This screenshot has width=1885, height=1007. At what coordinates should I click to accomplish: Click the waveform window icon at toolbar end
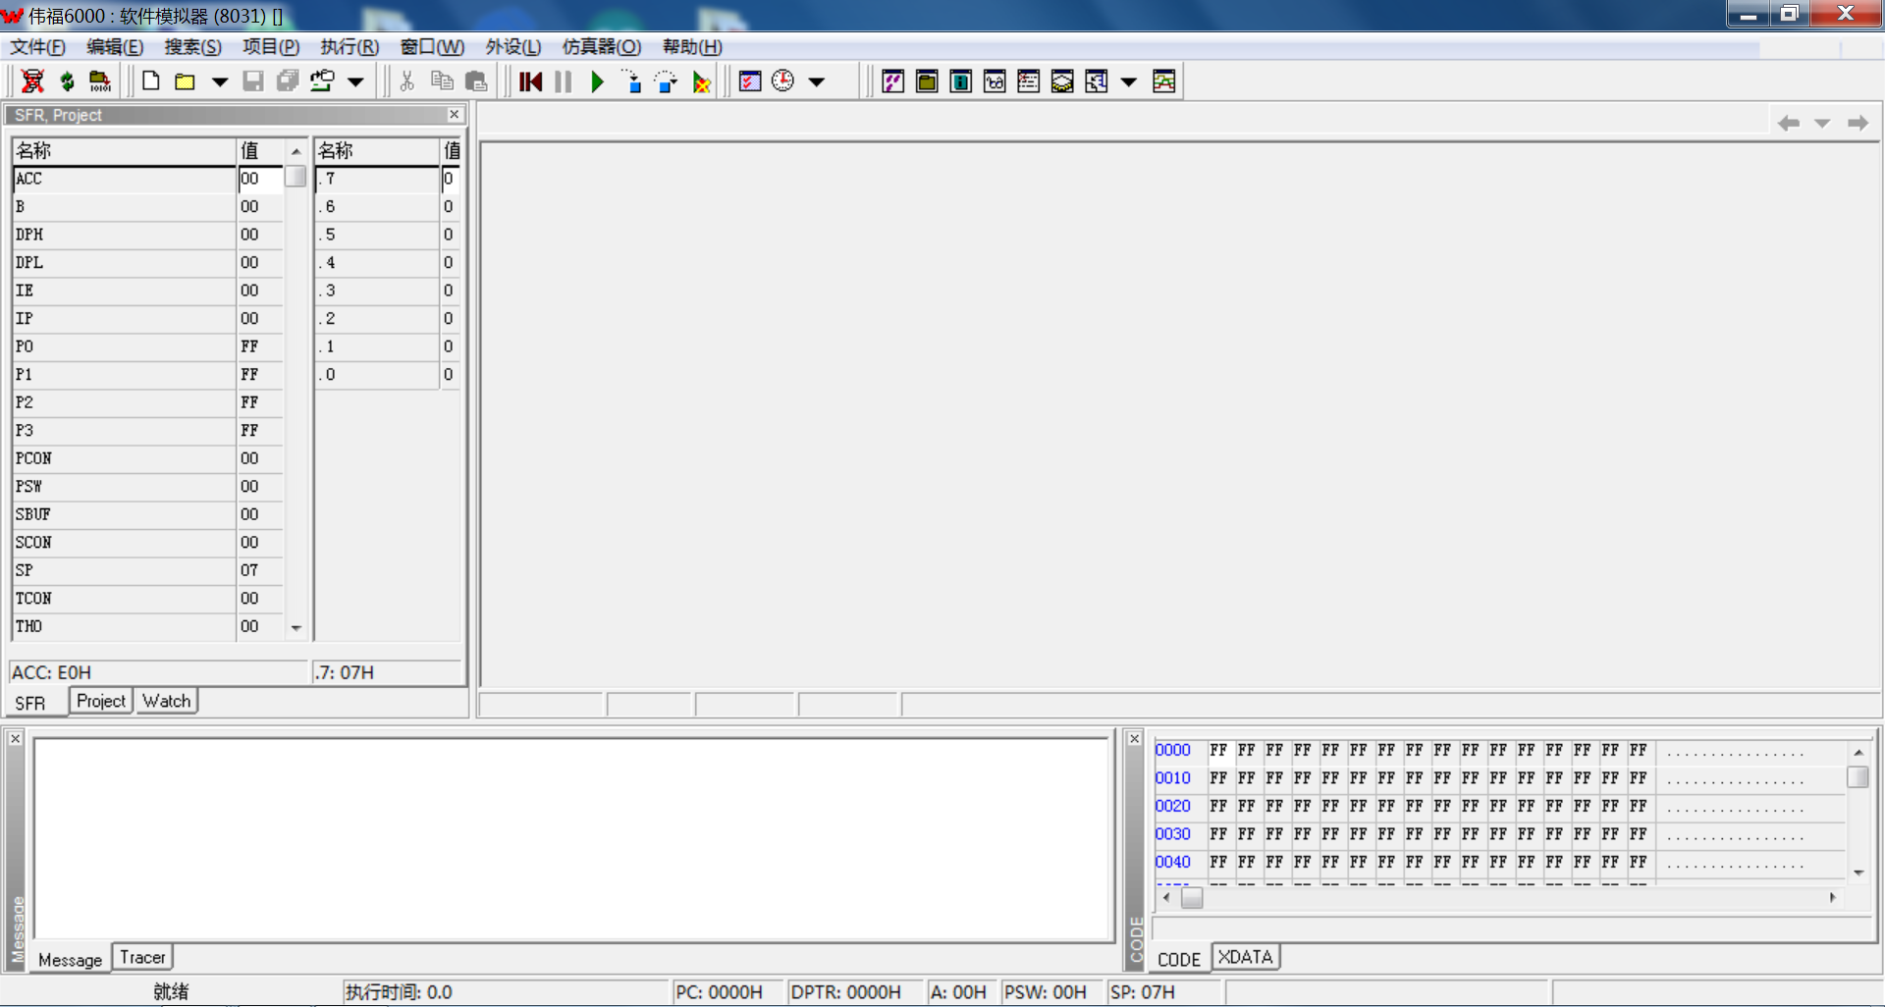[x=1163, y=81]
